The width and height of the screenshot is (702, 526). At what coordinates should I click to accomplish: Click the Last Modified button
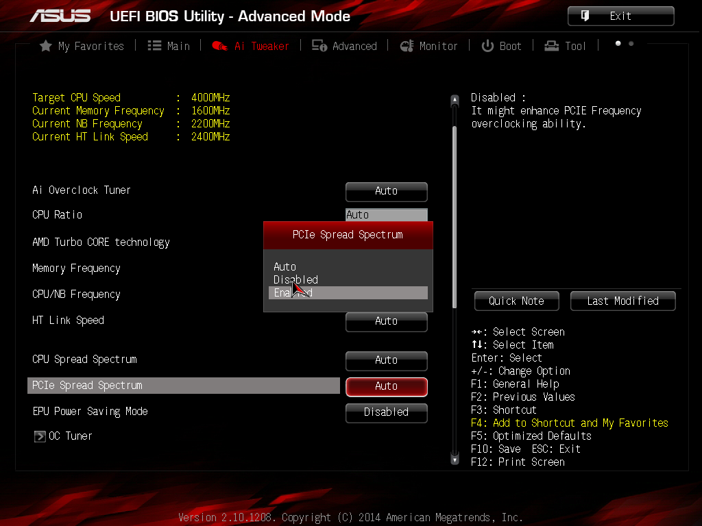click(x=622, y=301)
